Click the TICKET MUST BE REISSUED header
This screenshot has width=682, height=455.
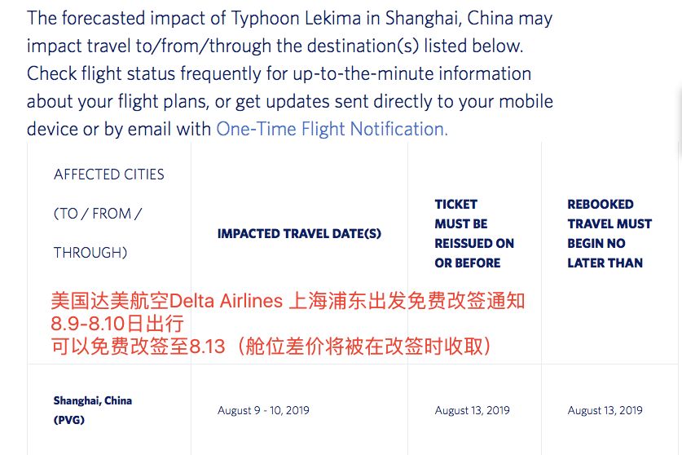pyautogui.click(x=474, y=234)
